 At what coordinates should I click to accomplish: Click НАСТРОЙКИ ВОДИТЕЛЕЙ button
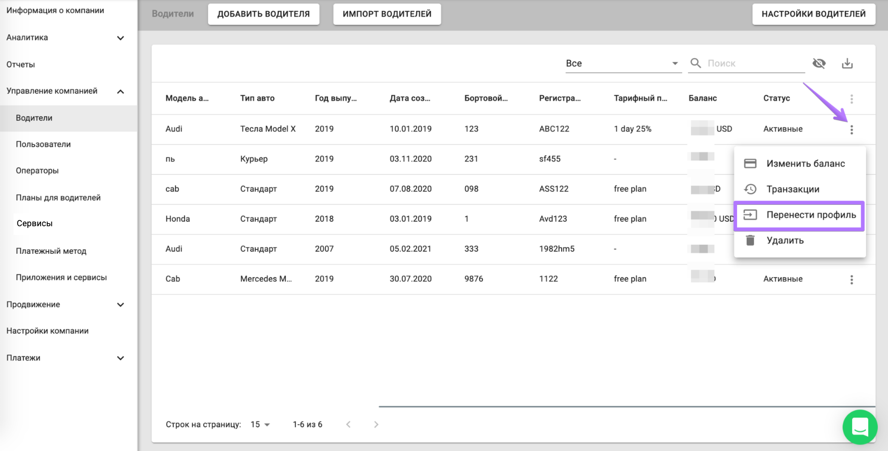tap(813, 14)
